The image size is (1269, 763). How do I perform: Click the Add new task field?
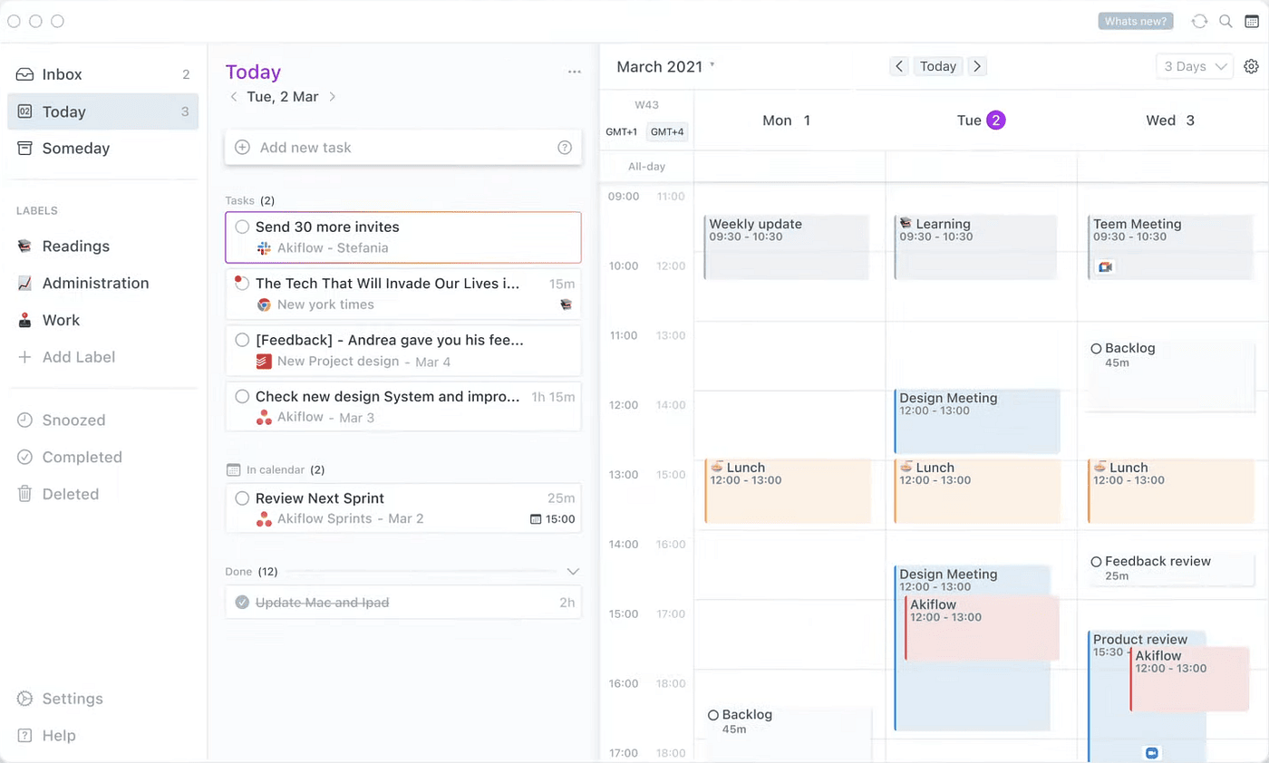[x=399, y=148]
